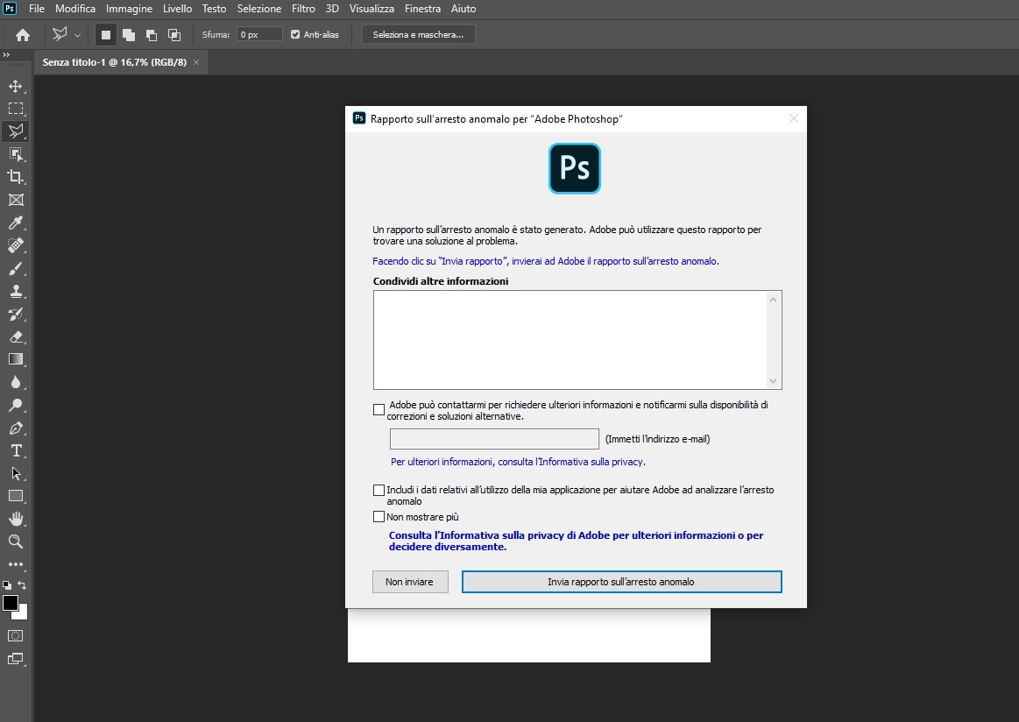Select the Hand tool
Image resolution: width=1019 pixels, height=722 pixels.
point(16,519)
